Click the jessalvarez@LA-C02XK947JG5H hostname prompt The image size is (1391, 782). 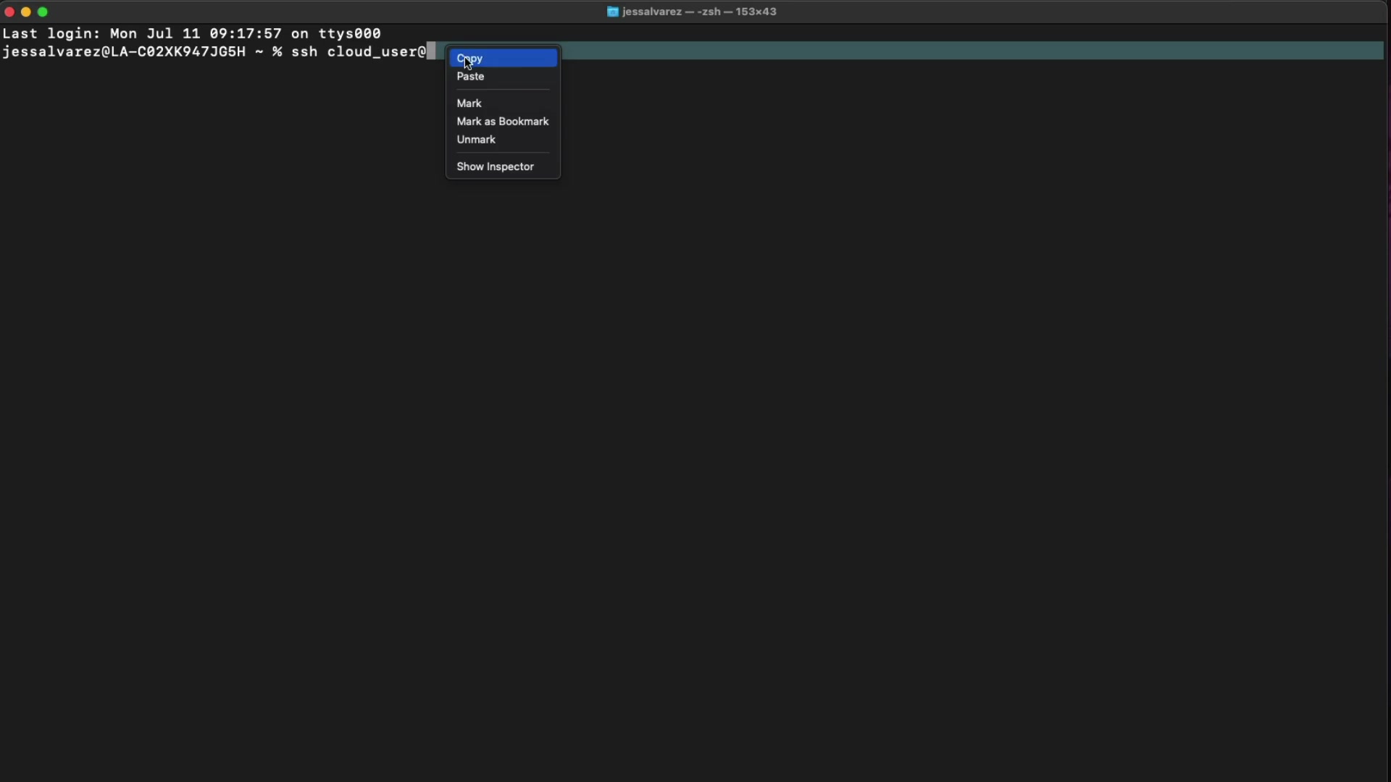coord(124,52)
